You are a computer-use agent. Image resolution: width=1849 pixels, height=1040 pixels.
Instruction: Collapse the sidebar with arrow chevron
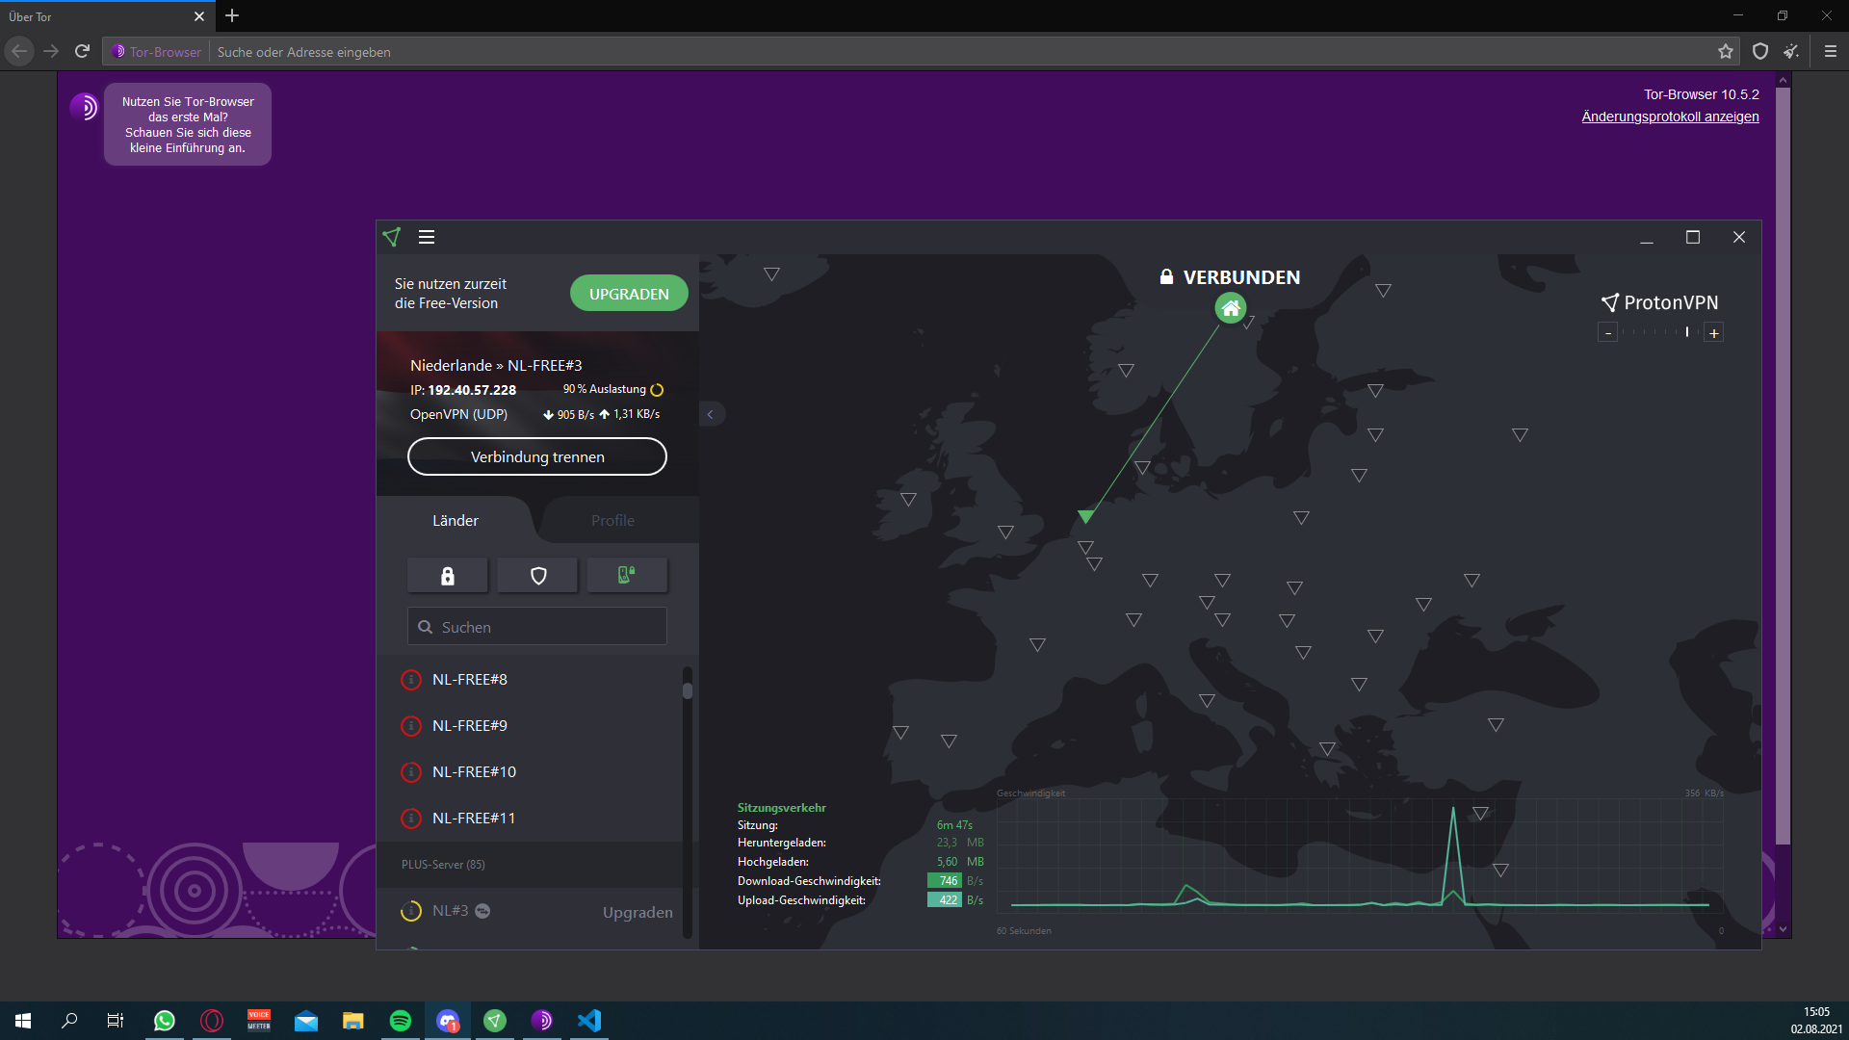[711, 414]
